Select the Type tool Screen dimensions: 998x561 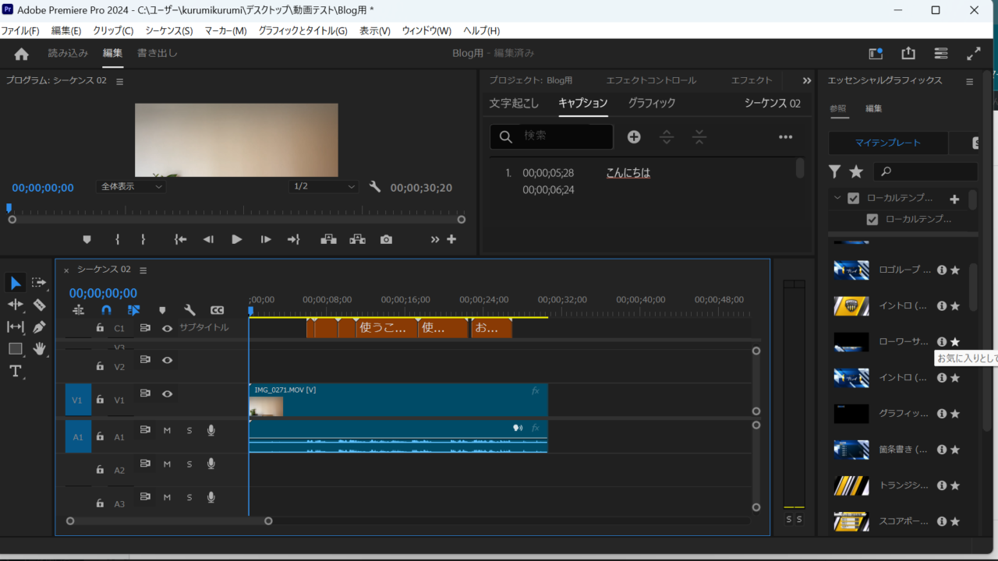click(16, 371)
